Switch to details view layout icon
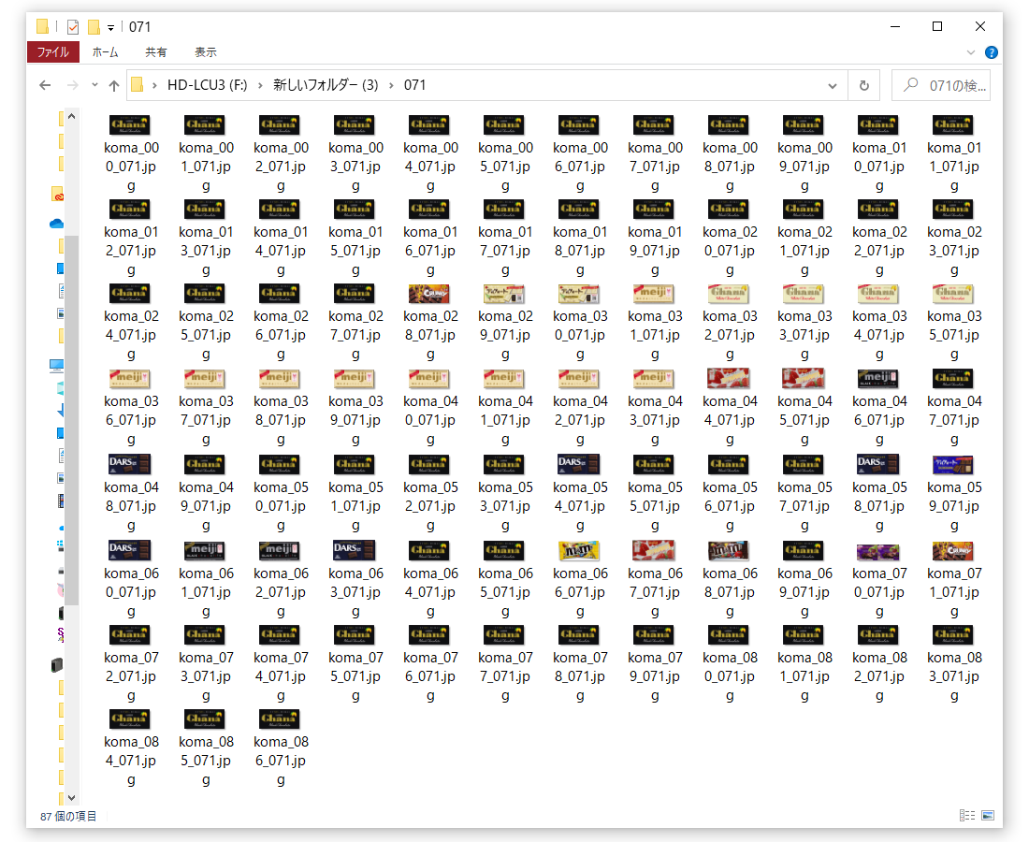This screenshot has width=1029, height=842. click(966, 815)
